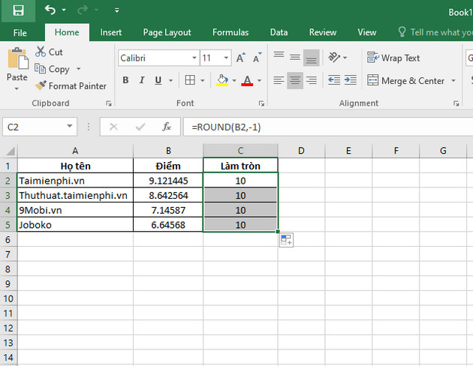Open the Insert Function fx dialog
Image resolution: width=473 pixels, height=366 pixels.
[x=167, y=127]
